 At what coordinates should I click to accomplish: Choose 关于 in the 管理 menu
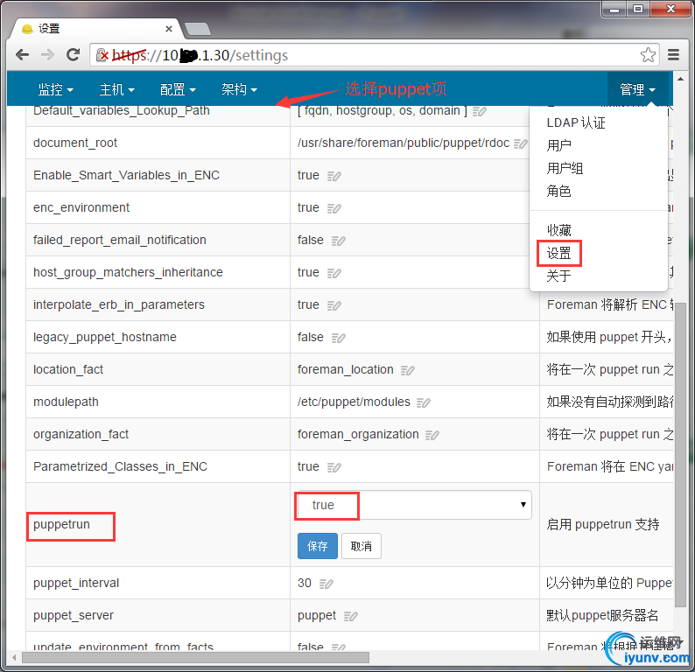tap(558, 276)
